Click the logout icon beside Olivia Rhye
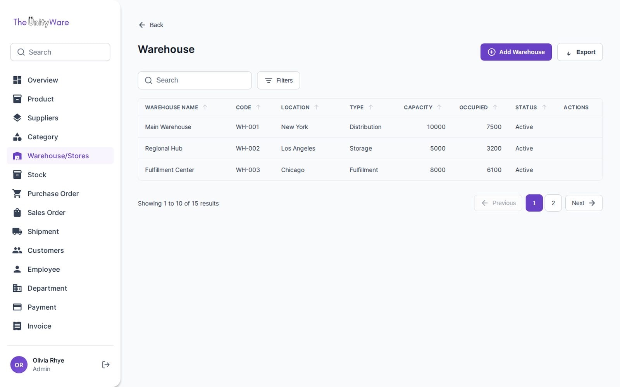Image resolution: width=620 pixels, height=387 pixels. click(106, 365)
